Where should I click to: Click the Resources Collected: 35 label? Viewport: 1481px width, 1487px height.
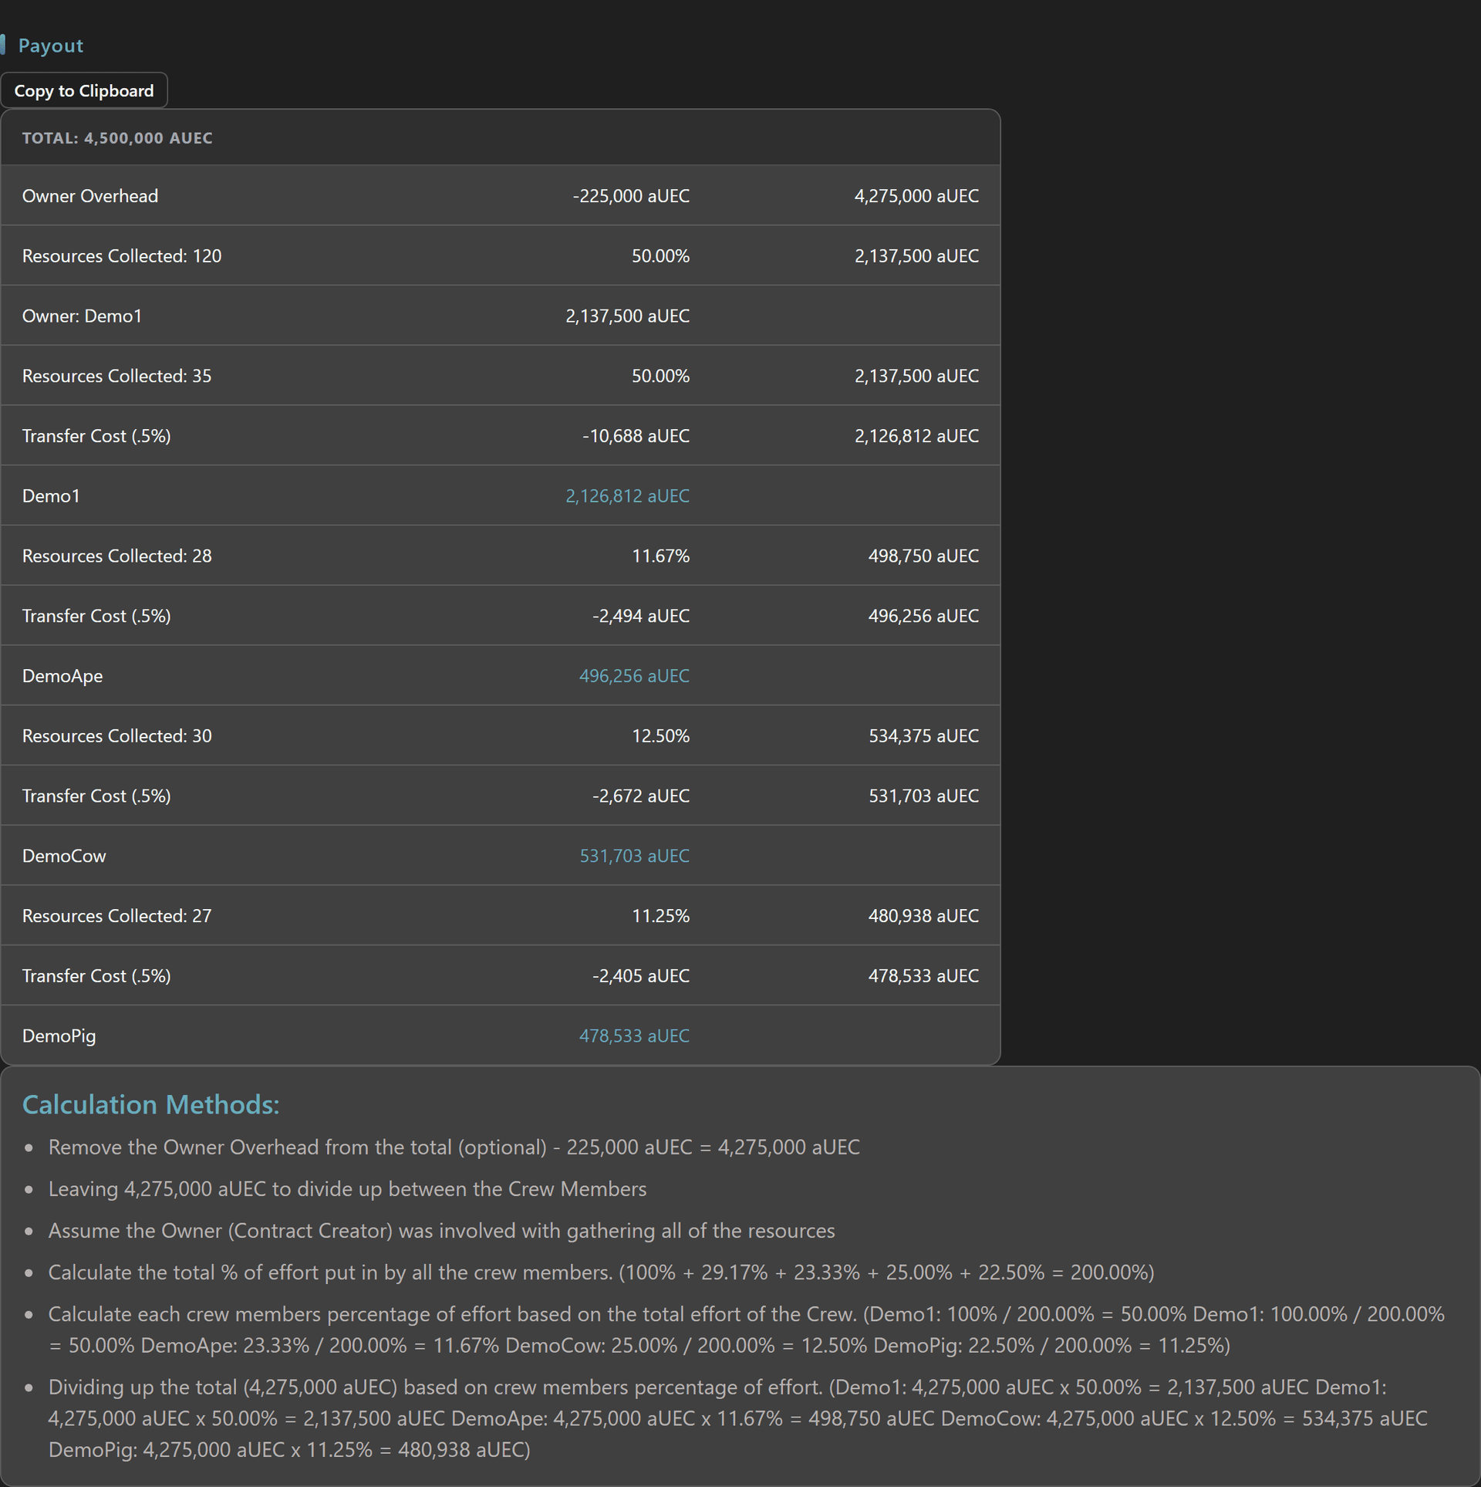(116, 376)
